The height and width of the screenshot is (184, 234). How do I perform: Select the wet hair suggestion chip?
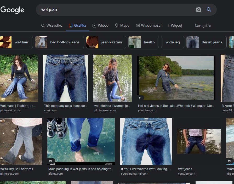pos(16,42)
